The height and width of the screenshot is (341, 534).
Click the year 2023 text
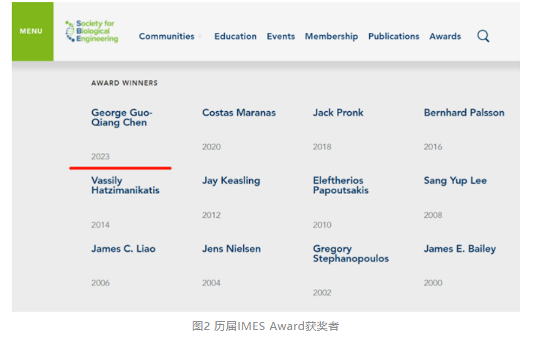(100, 157)
